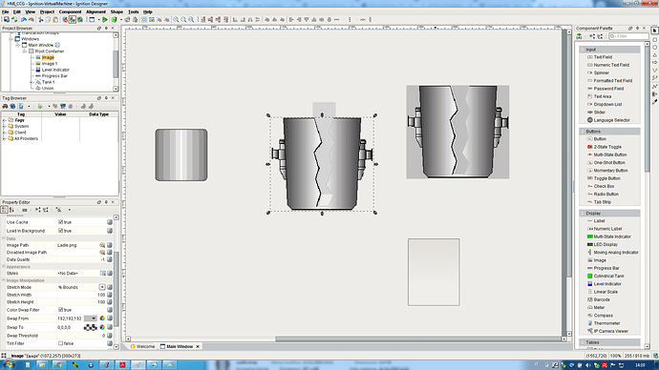The height and width of the screenshot is (370, 659).
Task: Collapse the Input palette section
Action: pos(583,50)
